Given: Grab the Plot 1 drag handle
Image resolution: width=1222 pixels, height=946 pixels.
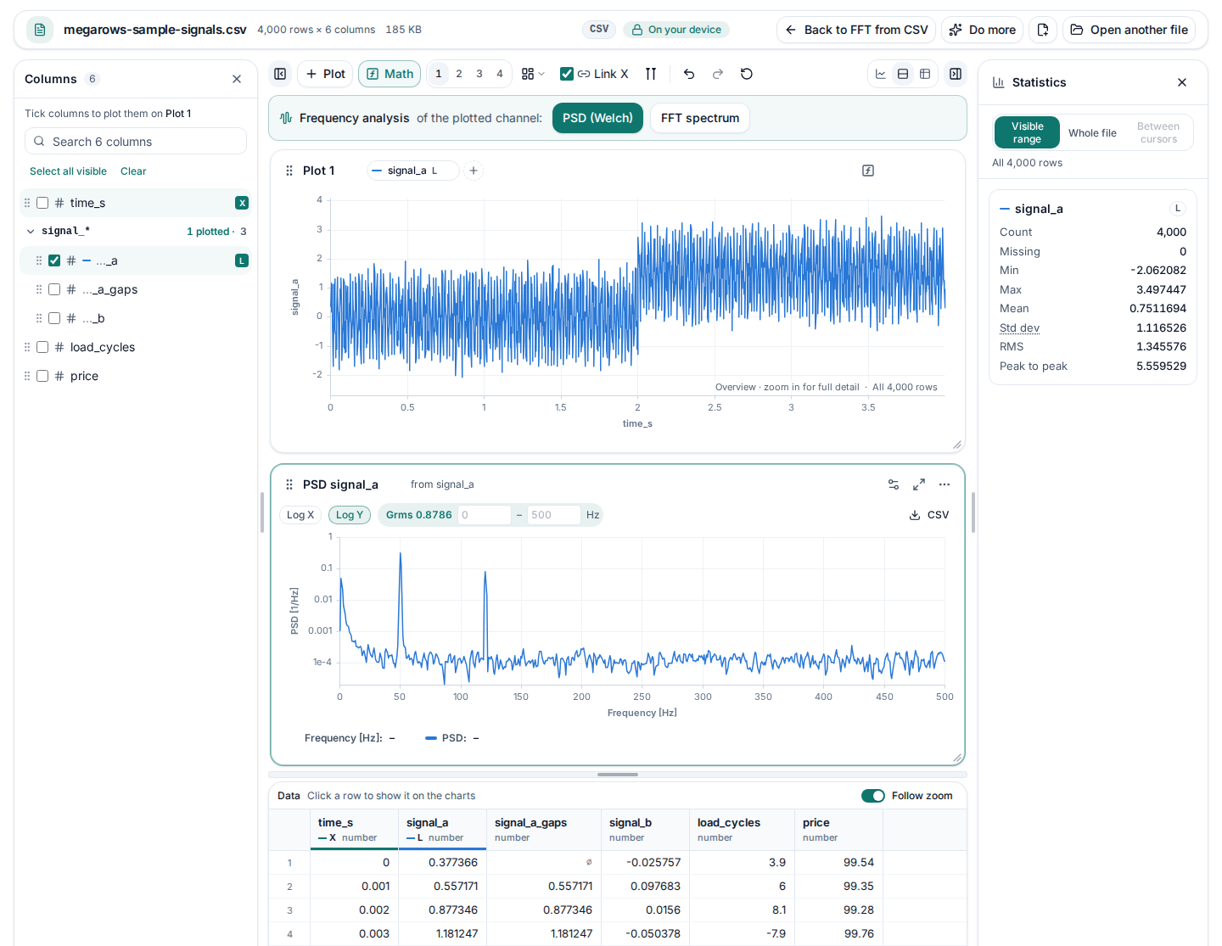Looking at the screenshot, I should (289, 171).
